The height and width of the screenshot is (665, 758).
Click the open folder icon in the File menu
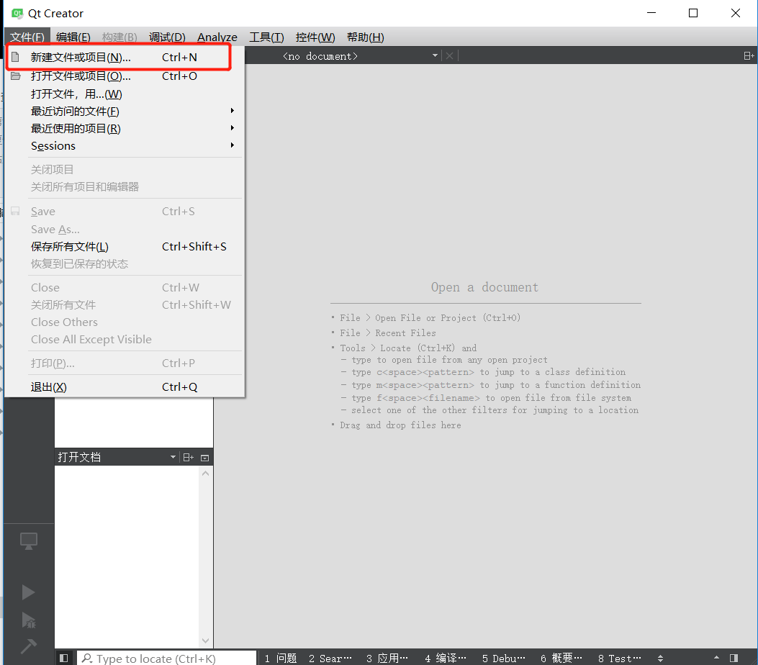click(x=15, y=76)
